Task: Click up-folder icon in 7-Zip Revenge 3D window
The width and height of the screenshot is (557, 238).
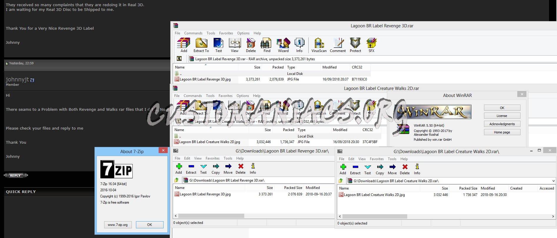Action: tap(177, 180)
